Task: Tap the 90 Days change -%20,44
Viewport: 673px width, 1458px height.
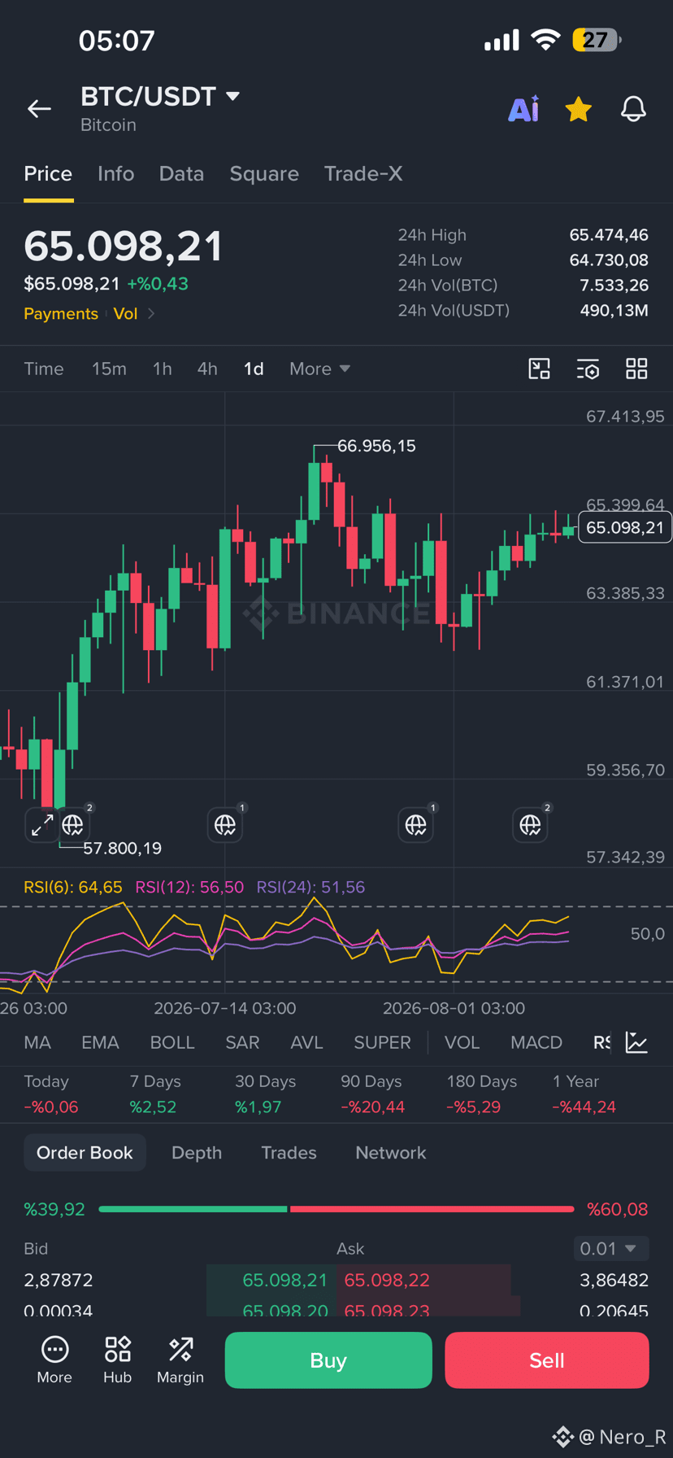Action: pos(372,1107)
